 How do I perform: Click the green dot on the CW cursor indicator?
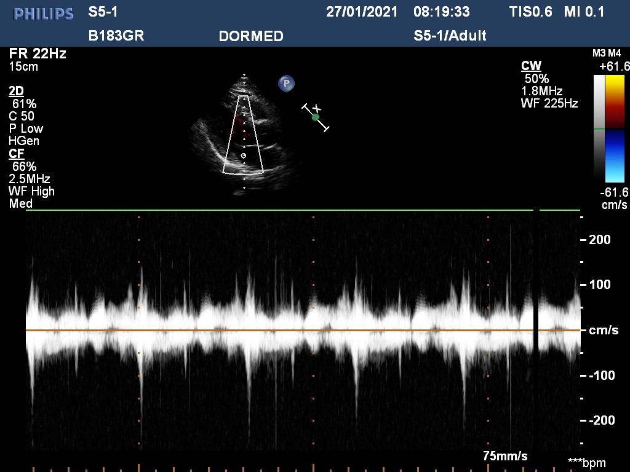tap(316, 117)
